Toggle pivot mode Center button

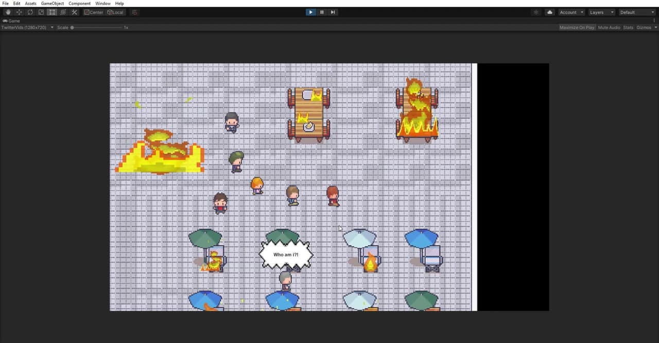point(94,12)
